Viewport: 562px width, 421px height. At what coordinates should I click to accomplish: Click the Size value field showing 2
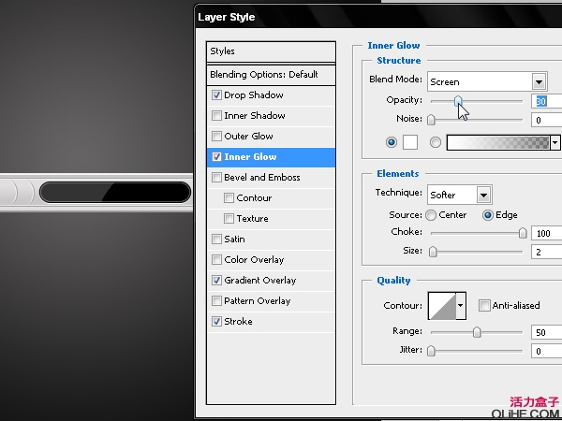click(547, 252)
